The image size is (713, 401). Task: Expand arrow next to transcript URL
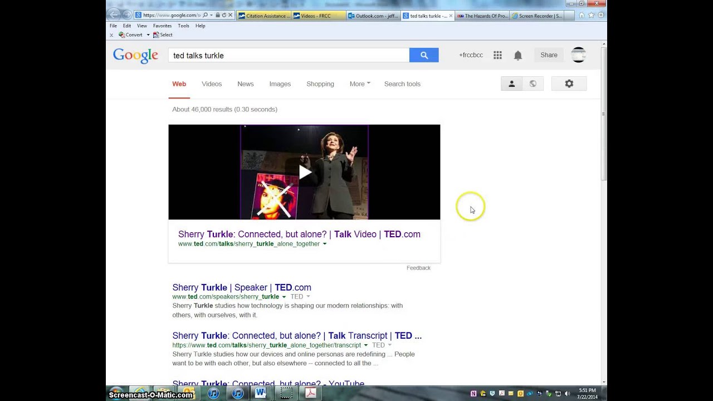tap(366, 345)
